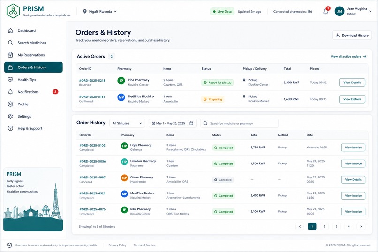Viewport: 378px width, 252px height.
Task: Open My Reservations in sidebar
Action: pyautogui.click(x=33, y=55)
